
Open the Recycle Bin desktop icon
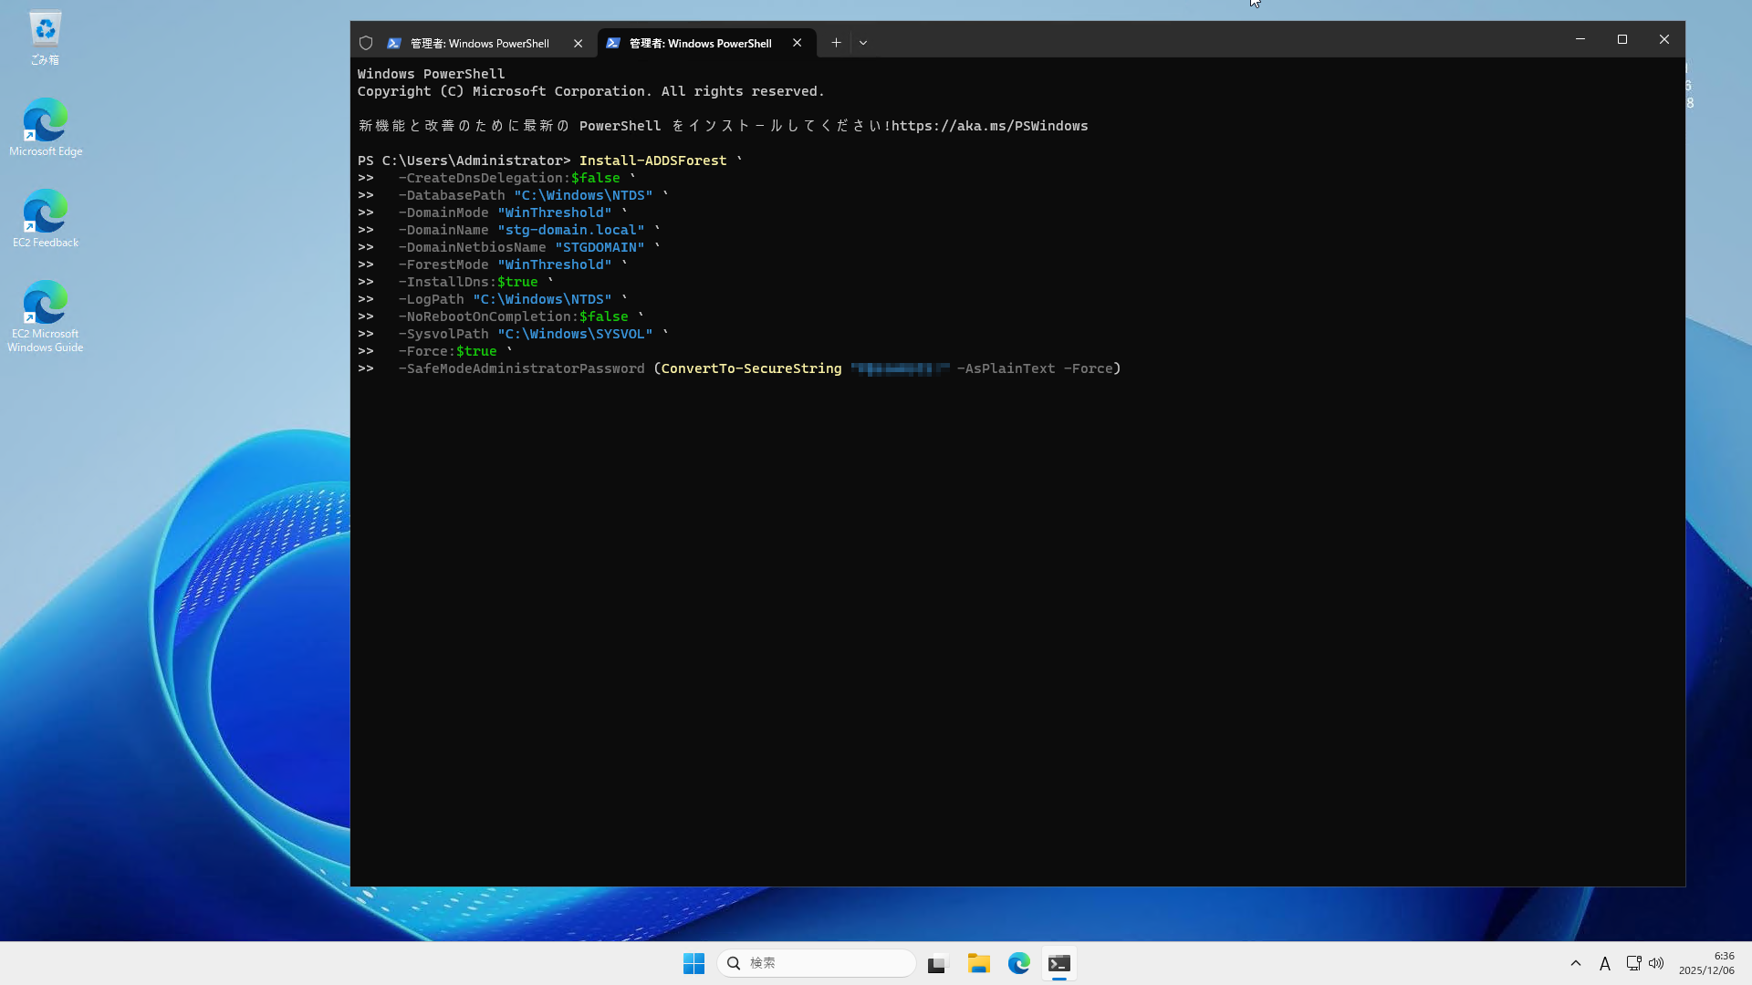[45, 37]
